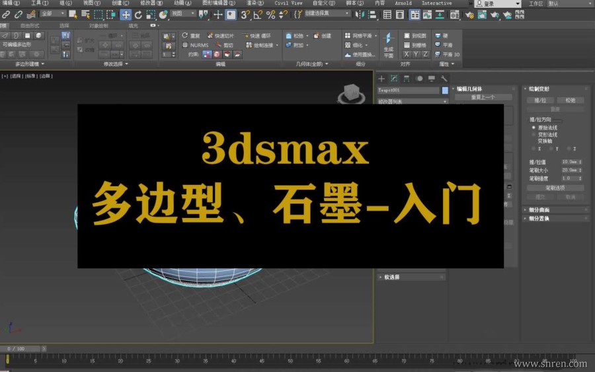
Task: Activate the Select and Scale tool
Action: click(151, 15)
